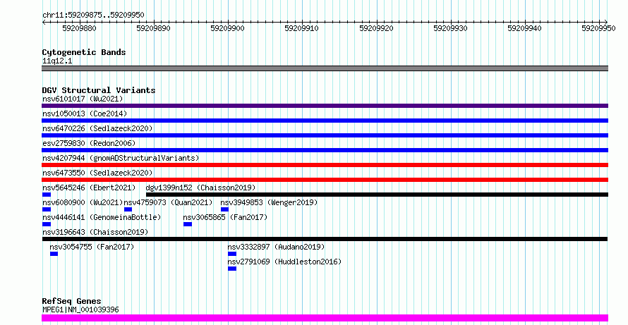Click the nsv3065865 (Fan2017) label
Image resolution: width=628 pixels, height=325 pixels.
point(225,217)
